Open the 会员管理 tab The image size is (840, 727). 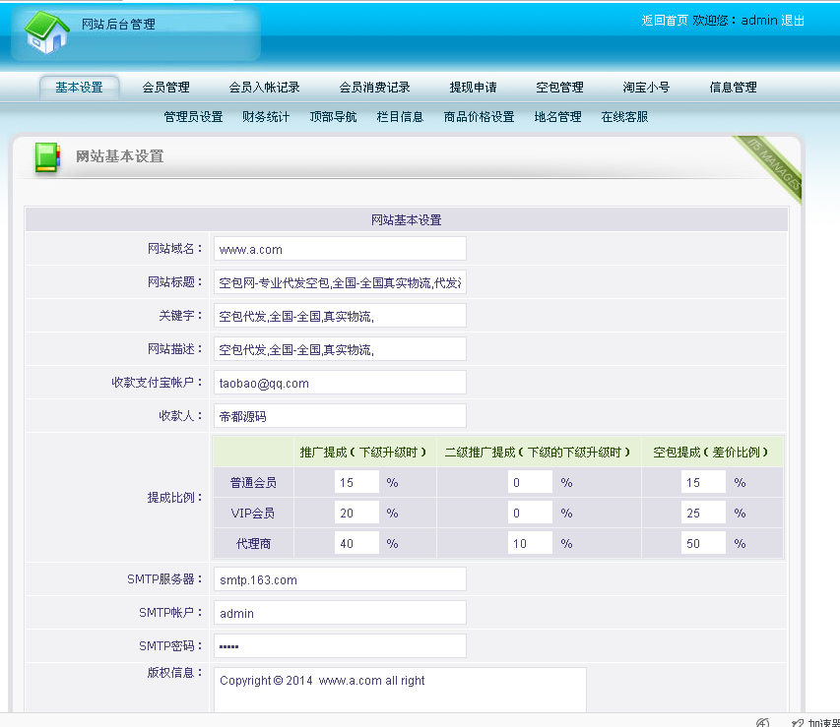tap(165, 88)
